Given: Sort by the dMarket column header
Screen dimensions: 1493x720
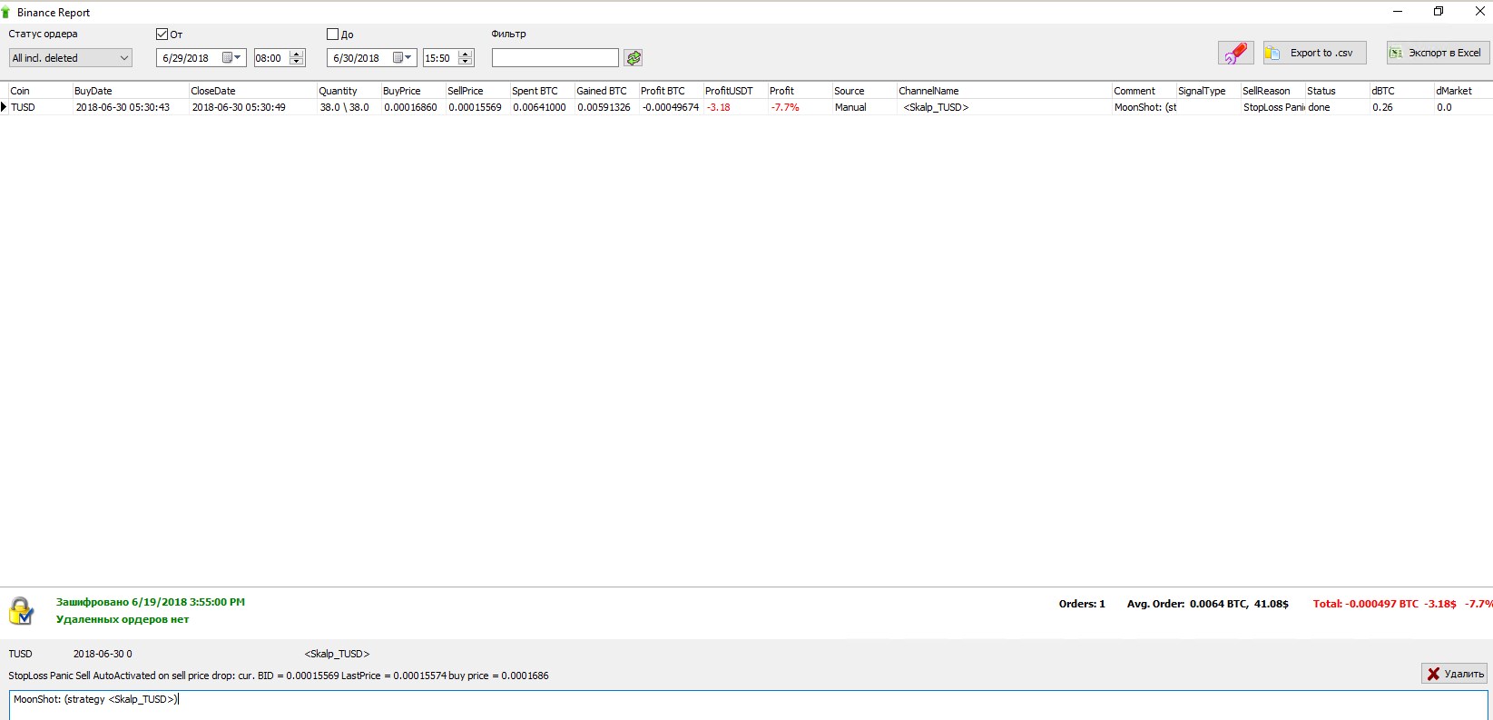Looking at the screenshot, I should tap(1463, 91).
